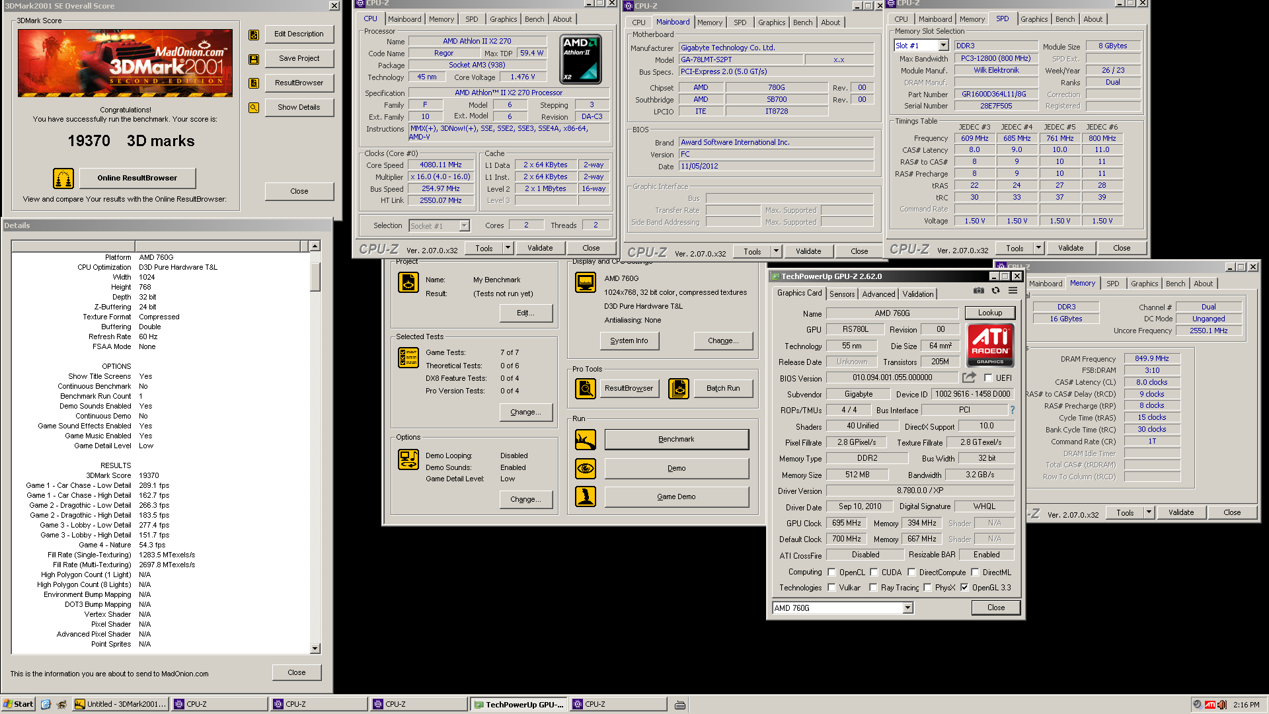Click the Pro Tools ResultBrowser magnifier icon
The image size is (1269, 714).
click(x=586, y=389)
